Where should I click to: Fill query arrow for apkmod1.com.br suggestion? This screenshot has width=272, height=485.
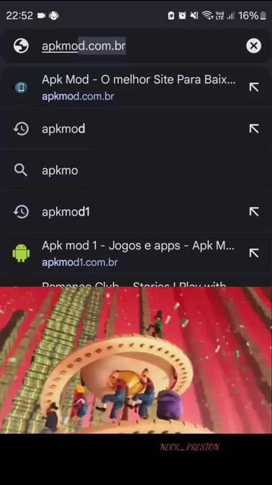click(x=254, y=253)
